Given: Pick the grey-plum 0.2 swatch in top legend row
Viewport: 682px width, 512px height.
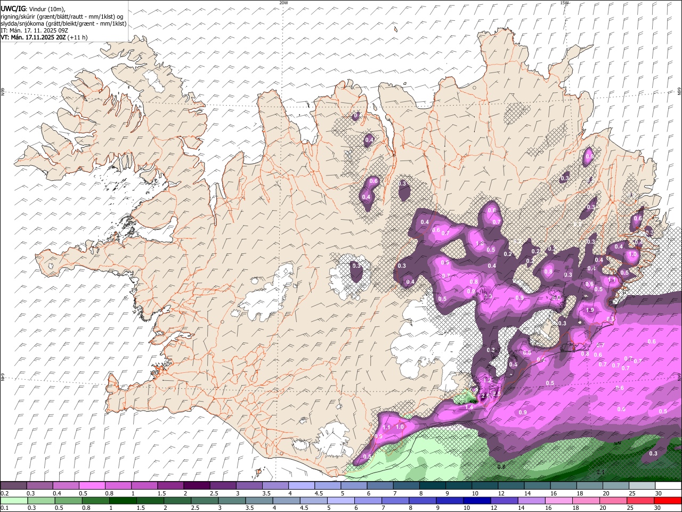Looking at the screenshot, I should tap(13, 485).
